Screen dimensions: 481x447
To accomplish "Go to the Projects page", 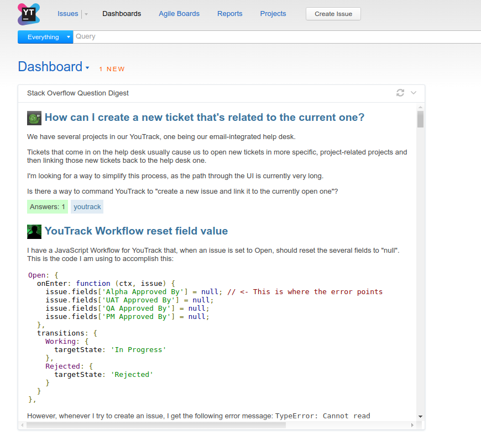I will (273, 14).
